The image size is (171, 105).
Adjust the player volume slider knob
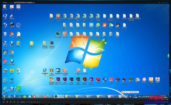pyautogui.click(x=168, y=99)
